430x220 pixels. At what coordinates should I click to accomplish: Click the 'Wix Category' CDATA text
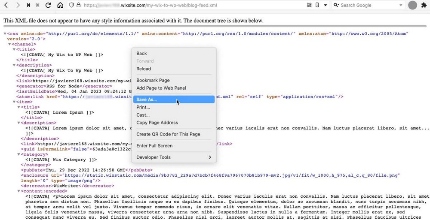(x=61, y=160)
